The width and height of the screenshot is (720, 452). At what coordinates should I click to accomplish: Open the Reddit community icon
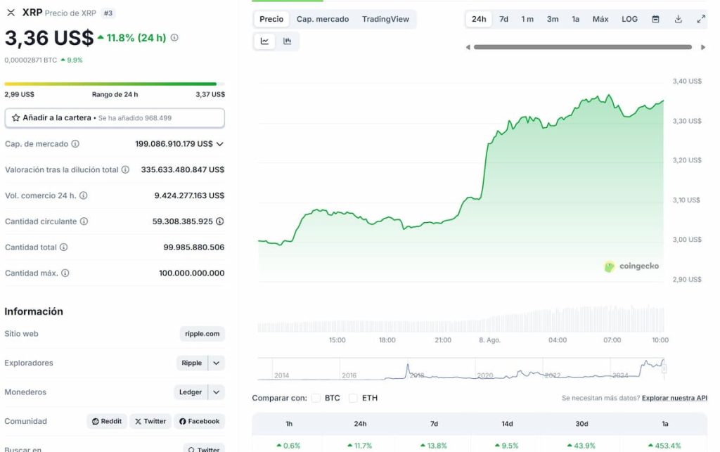coord(106,421)
